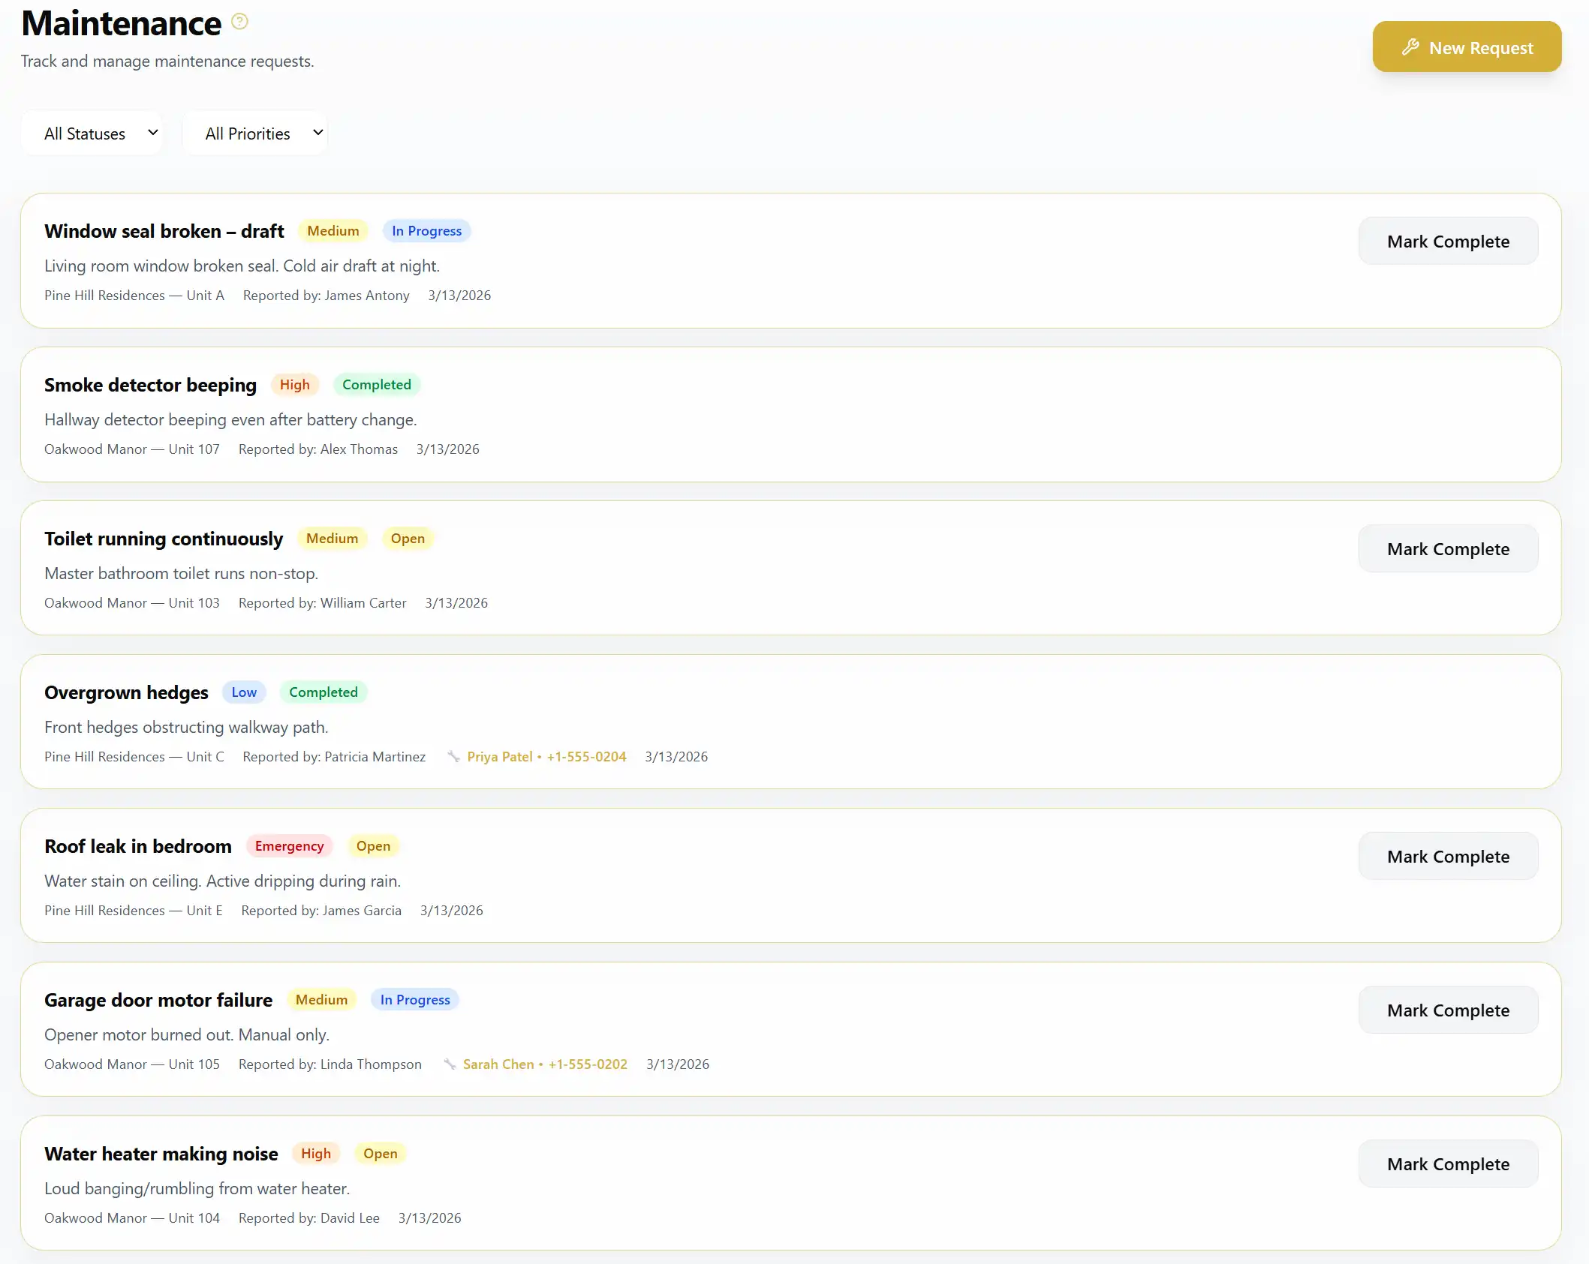The width and height of the screenshot is (1589, 1264).
Task: Mark the Toilet running continuously request complete
Action: click(x=1448, y=548)
